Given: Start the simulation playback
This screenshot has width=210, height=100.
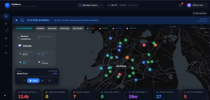Looking at the screenshot, I should coord(33,81).
